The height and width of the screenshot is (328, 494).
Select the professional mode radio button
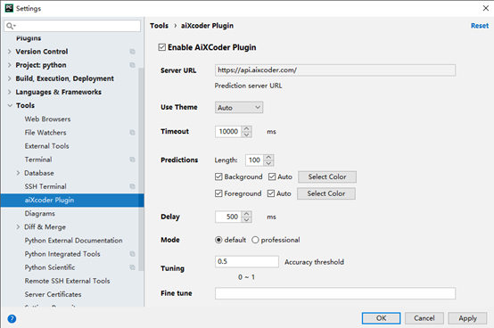coord(255,240)
